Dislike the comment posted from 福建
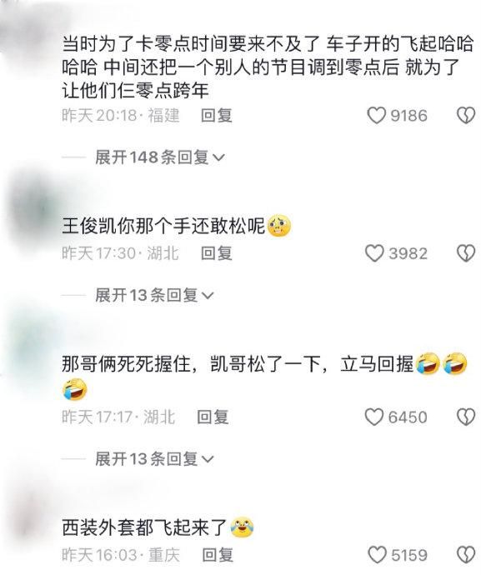Screen dimensions: 481x575 pos(466,116)
